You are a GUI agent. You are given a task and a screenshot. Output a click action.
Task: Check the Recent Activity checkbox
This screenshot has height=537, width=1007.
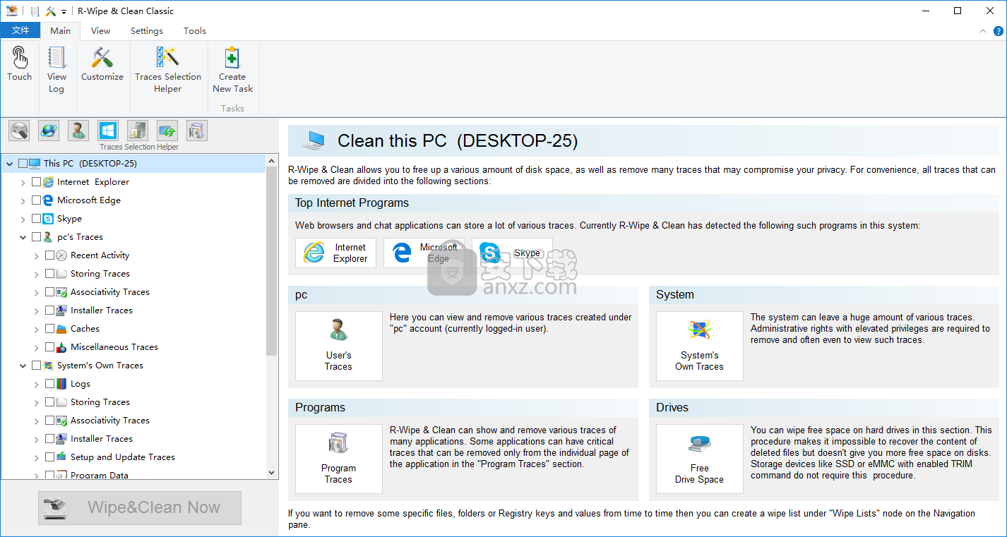(49, 255)
